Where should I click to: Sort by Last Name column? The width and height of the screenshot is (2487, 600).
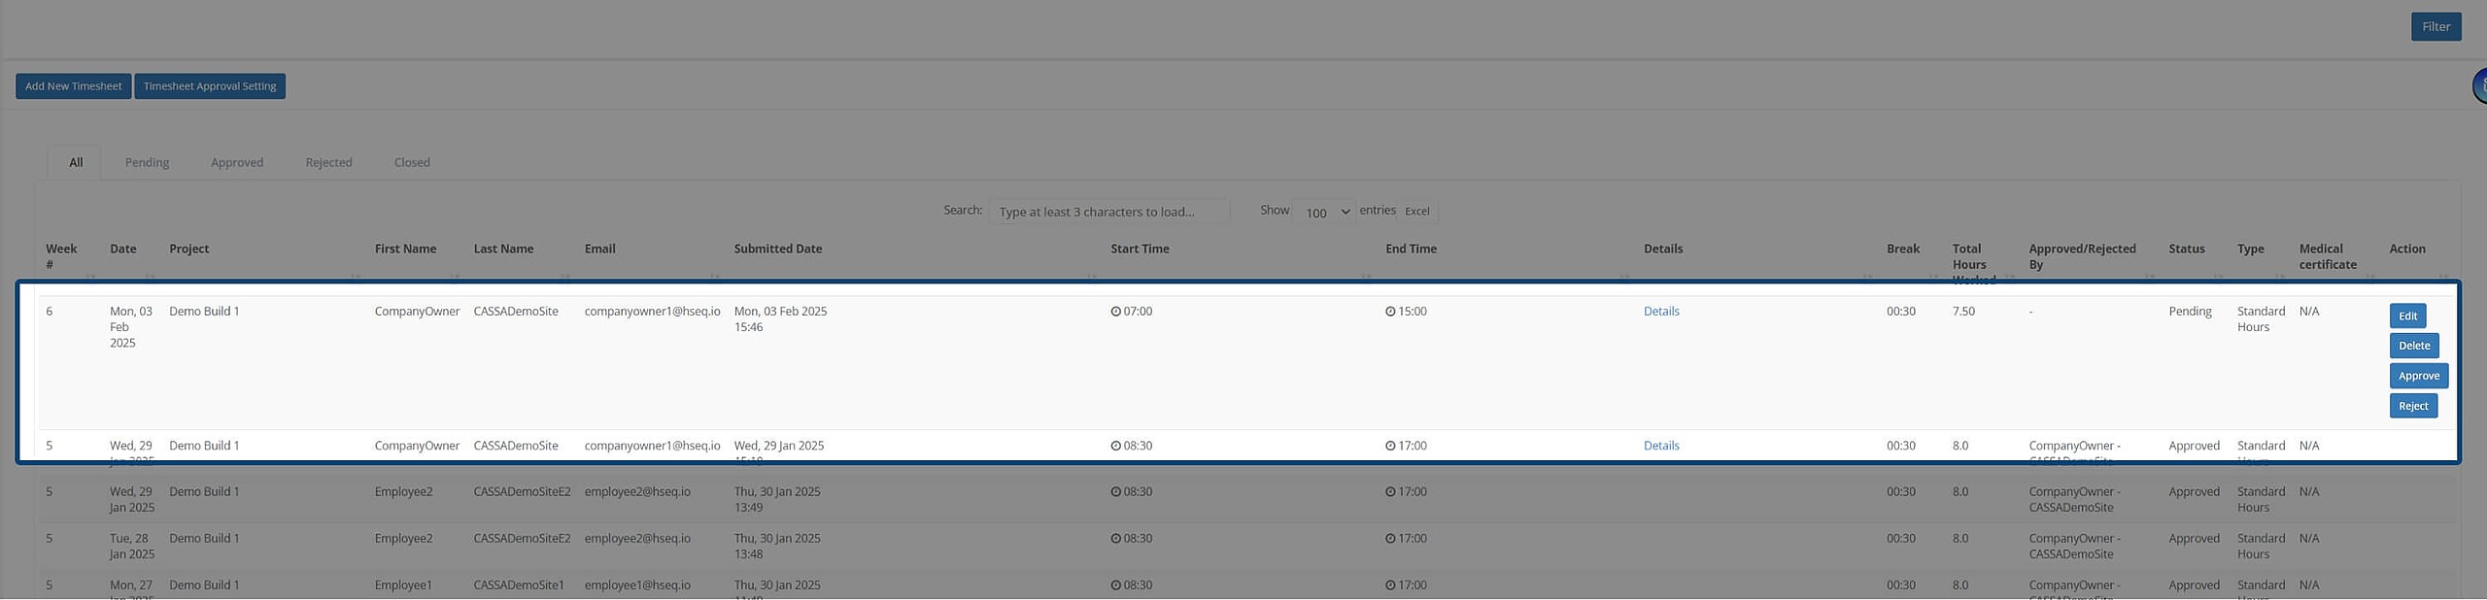503,249
